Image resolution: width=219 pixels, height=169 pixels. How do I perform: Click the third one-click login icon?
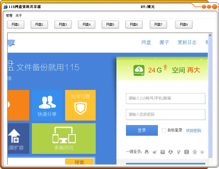[163, 152]
